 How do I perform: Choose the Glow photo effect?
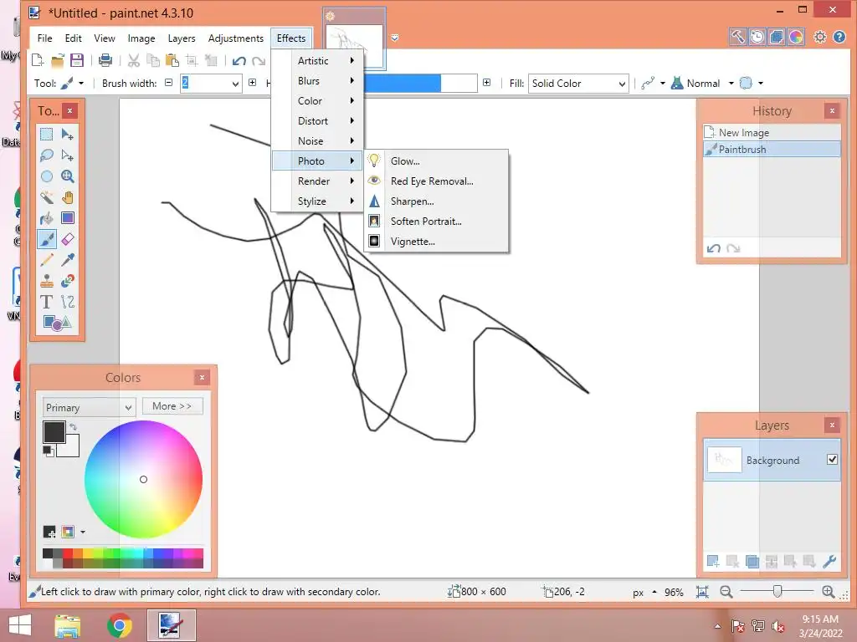[x=436, y=161]
